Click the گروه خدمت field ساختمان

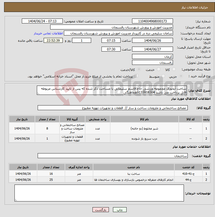113,156
